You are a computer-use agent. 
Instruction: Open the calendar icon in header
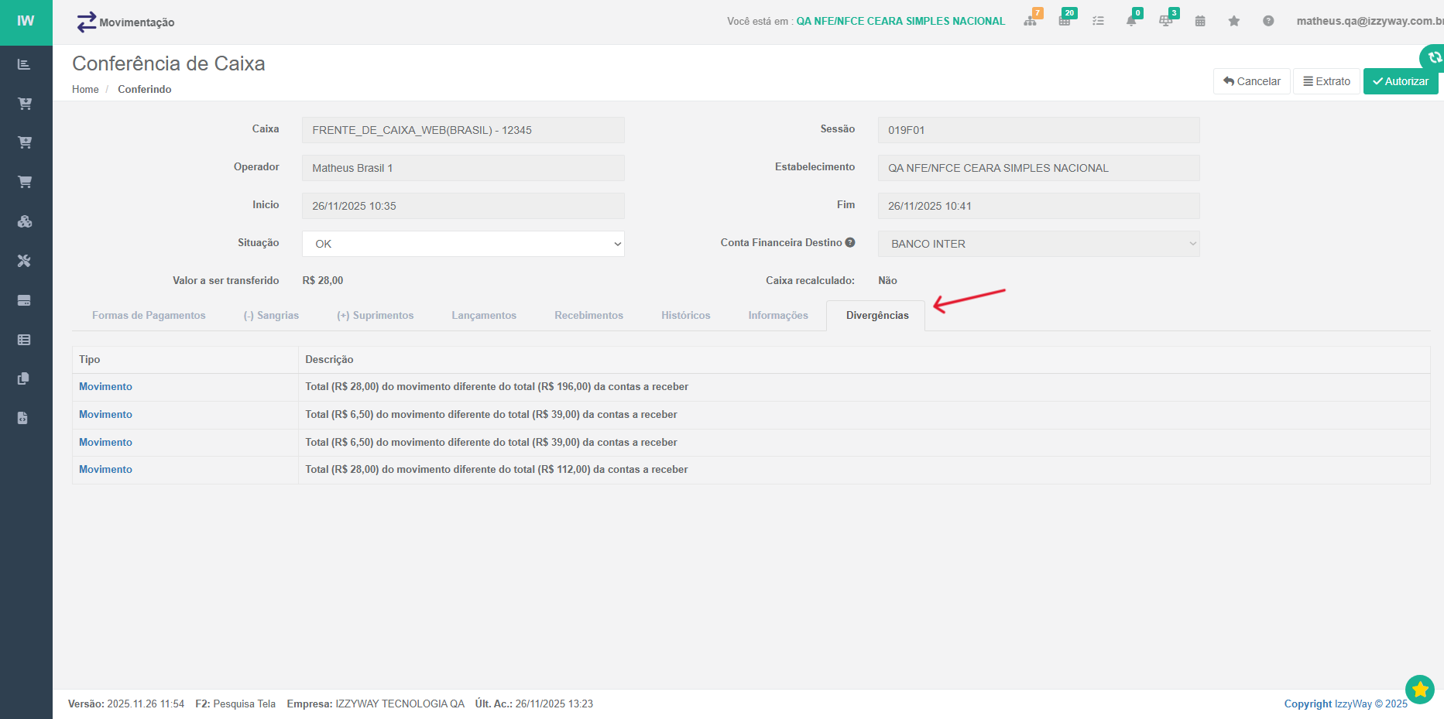click(1200, 21)
